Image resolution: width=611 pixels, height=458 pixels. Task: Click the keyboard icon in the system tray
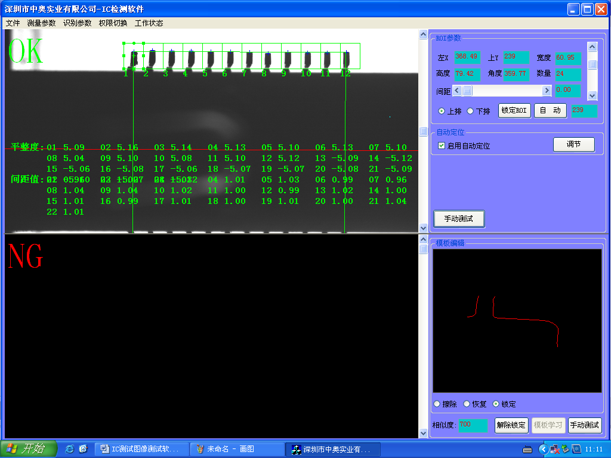[x=527, y=449]
